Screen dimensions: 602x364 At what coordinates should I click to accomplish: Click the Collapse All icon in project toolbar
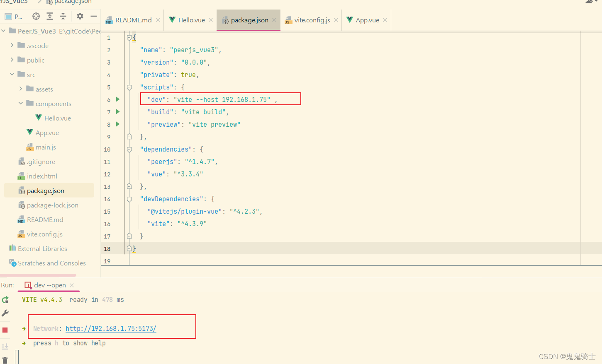[63, 16]
